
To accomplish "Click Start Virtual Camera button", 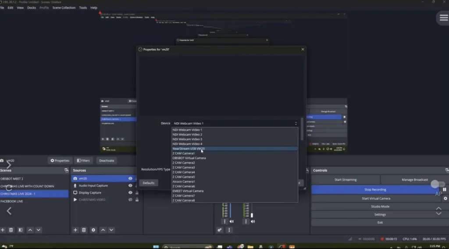I will [376, 198].
